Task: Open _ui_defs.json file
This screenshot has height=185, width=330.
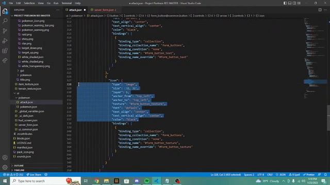Action: [x=26, y=116]
